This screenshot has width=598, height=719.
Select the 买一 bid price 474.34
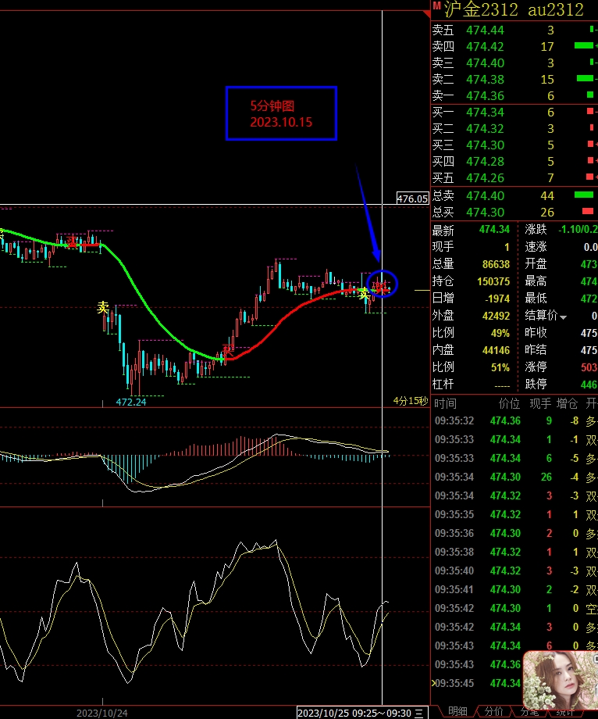point(485,113)
